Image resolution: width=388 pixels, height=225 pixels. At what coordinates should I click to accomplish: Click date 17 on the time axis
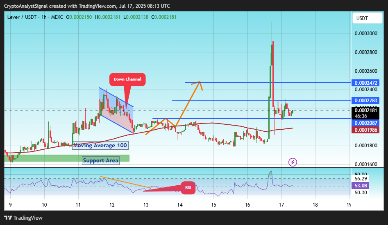click(281, 205)
